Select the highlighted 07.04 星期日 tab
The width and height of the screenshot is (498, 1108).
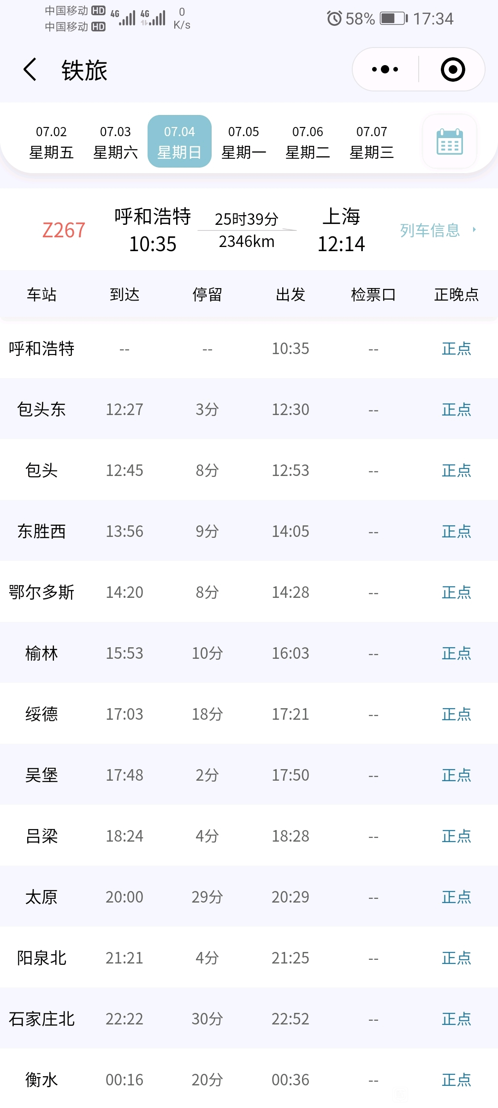[x=179, y=141]
